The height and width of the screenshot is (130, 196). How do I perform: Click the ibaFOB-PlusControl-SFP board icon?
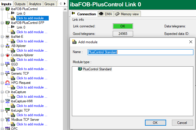[7, 23]
